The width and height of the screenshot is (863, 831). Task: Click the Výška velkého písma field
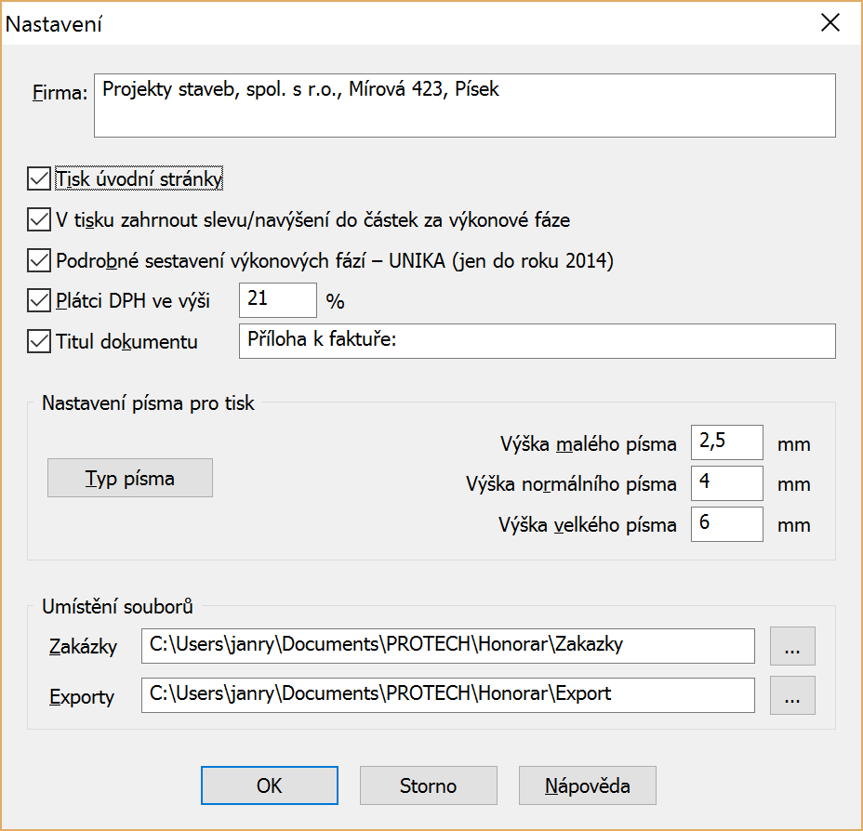tap(726, 524)
